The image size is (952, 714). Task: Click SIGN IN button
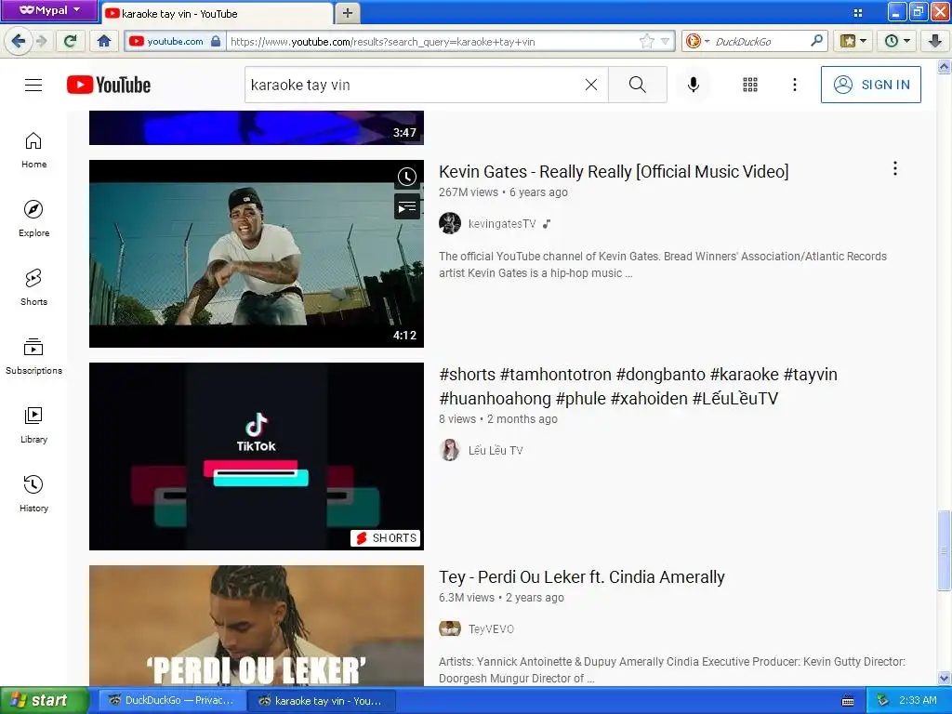pyautogui.click(x=870, y=85)
